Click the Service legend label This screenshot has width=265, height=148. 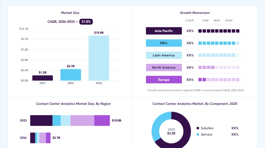coord(207,134)
